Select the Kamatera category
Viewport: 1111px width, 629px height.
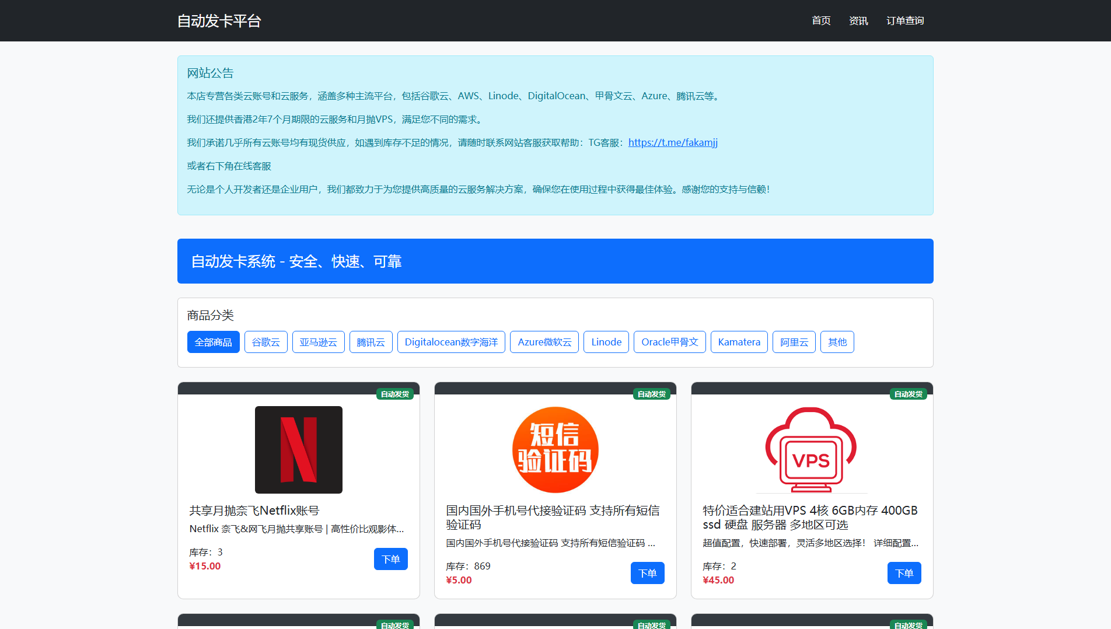pos(739,342)
